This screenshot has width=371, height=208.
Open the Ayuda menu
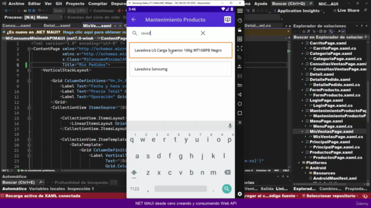click(x=261, y=3)
